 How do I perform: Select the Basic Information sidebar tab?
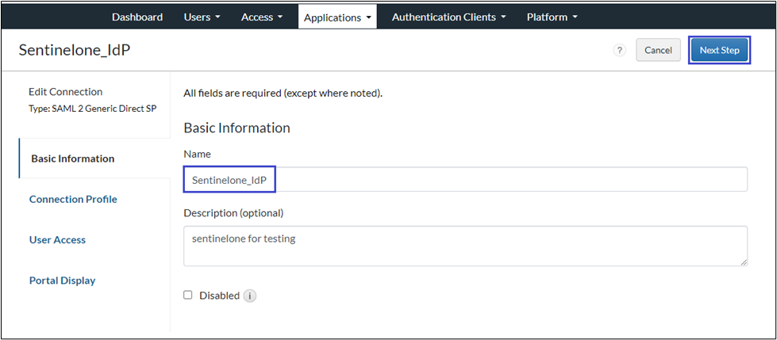[73, 159]
